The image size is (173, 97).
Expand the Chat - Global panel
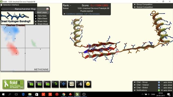[135, 88]
